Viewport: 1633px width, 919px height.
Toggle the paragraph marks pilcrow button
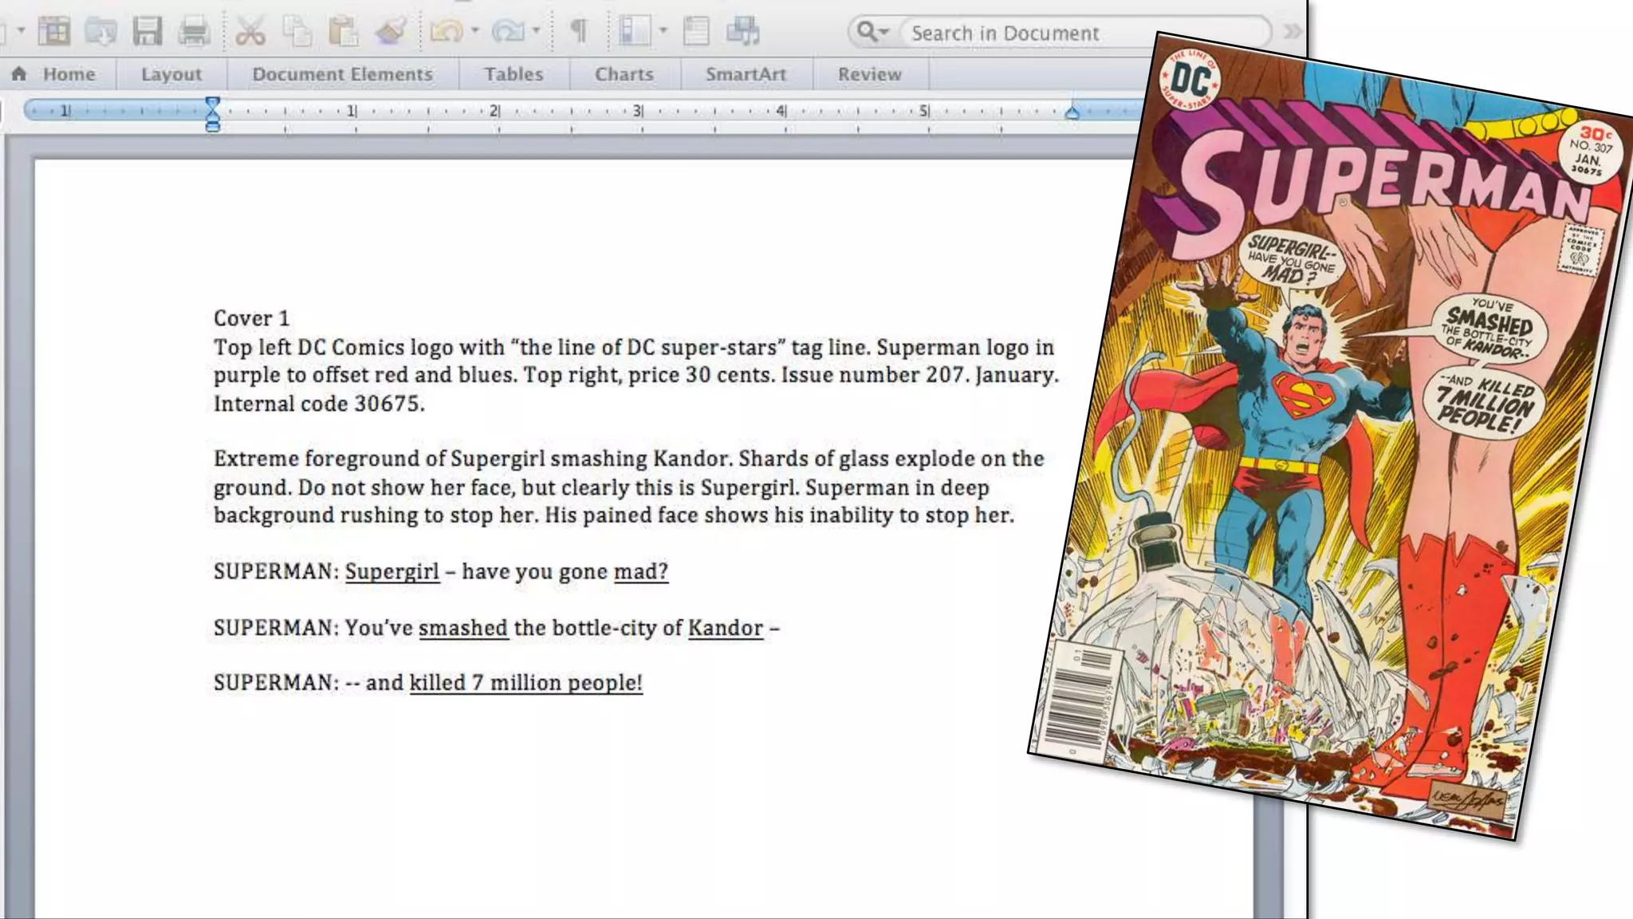[579, 32]
